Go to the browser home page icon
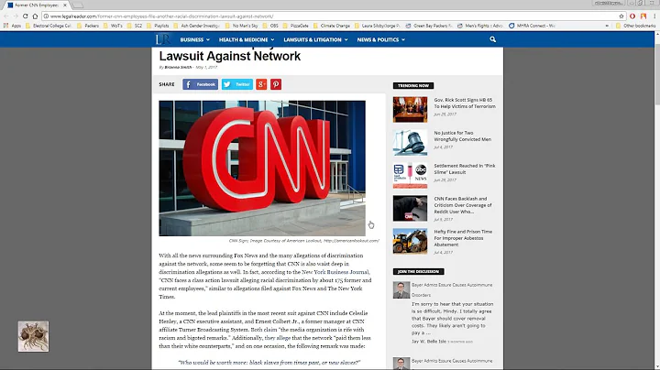 pos(35,16)
